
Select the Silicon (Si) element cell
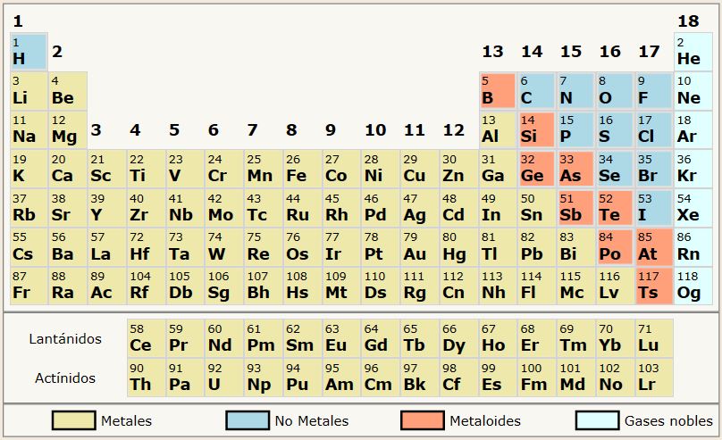[537, 129]
